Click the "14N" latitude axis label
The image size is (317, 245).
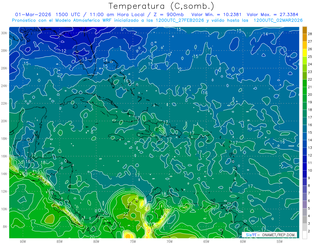click(4, 174)
